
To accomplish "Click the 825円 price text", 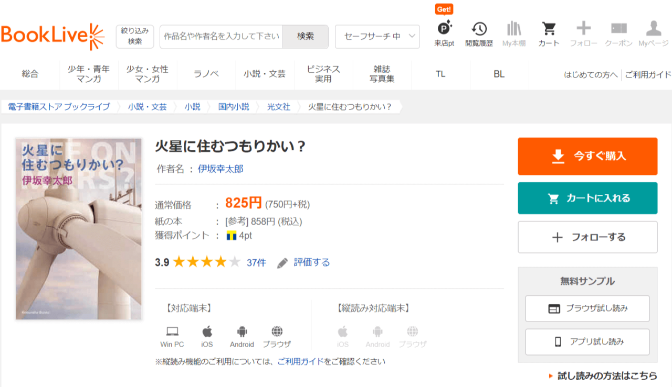I will pos(243,203).
